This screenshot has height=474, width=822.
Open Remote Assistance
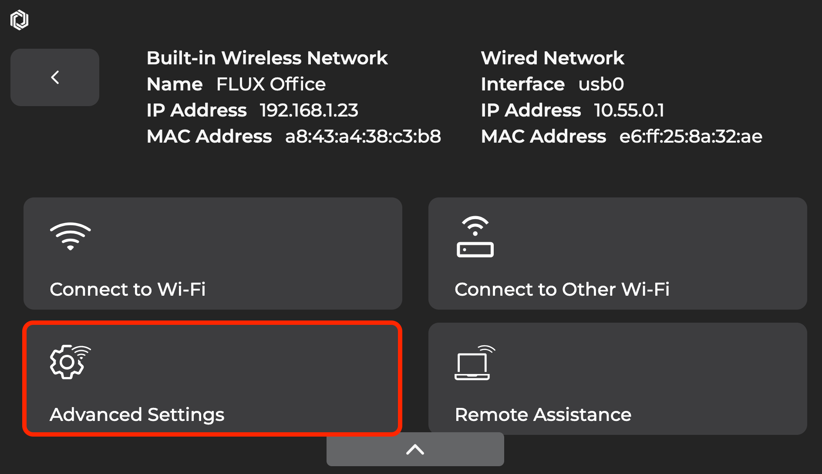[x=618, y=379]
